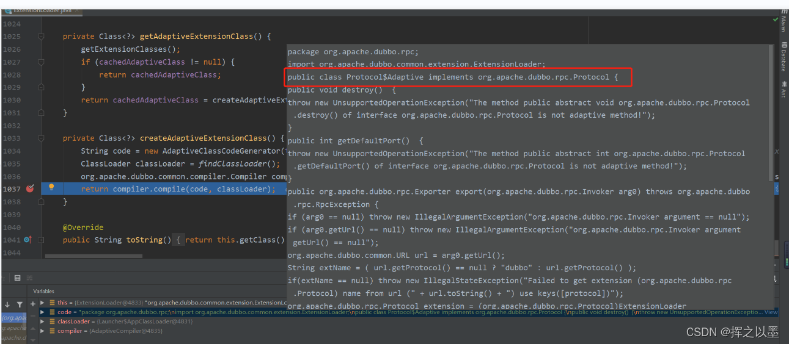This screenshot has width=789, height=344.
Task: Click 'package org.apache.dubbo.rpc;' line in popup
Action: coord(353,52)
